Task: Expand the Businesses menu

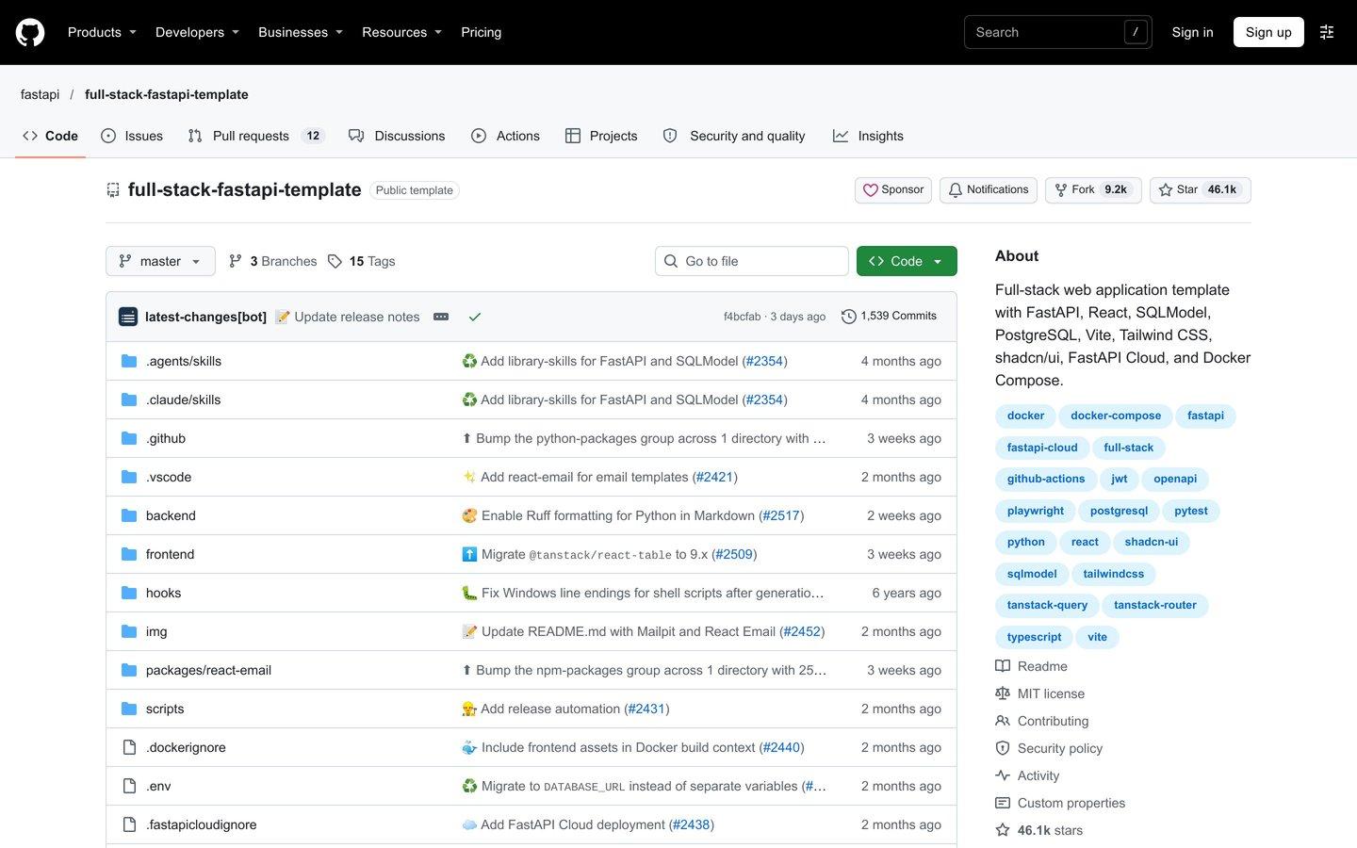Action: tap(301, 32)
